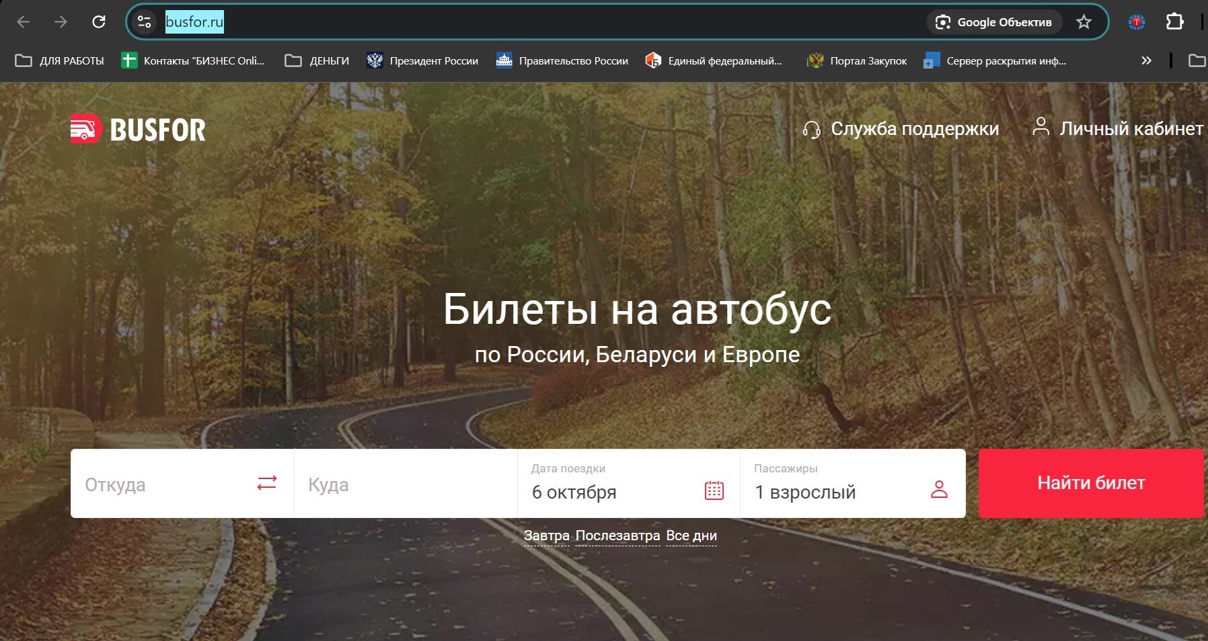Open trip date field 6 октября
1208x641 pixels.
(629, 484)
